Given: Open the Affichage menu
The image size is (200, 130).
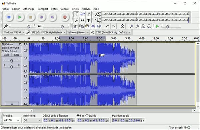Looking at the screenshot, I should [29, 9].
